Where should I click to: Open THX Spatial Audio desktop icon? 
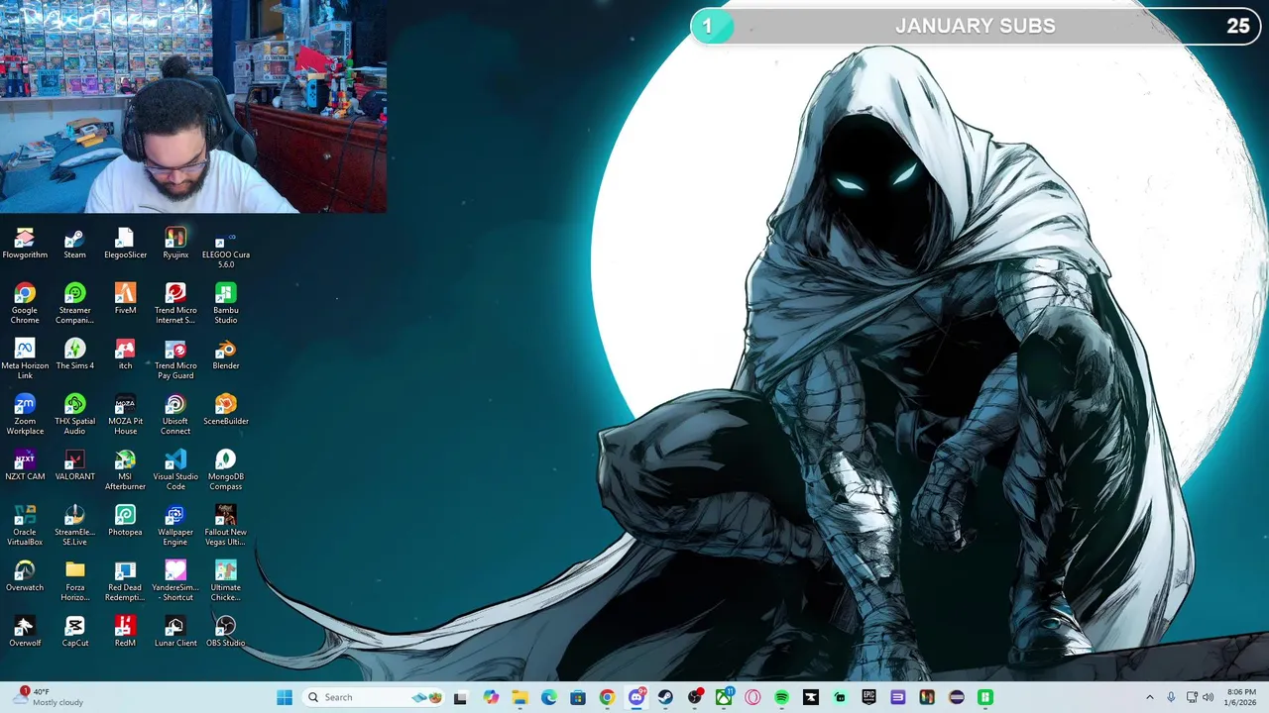(x=74, y=415)
